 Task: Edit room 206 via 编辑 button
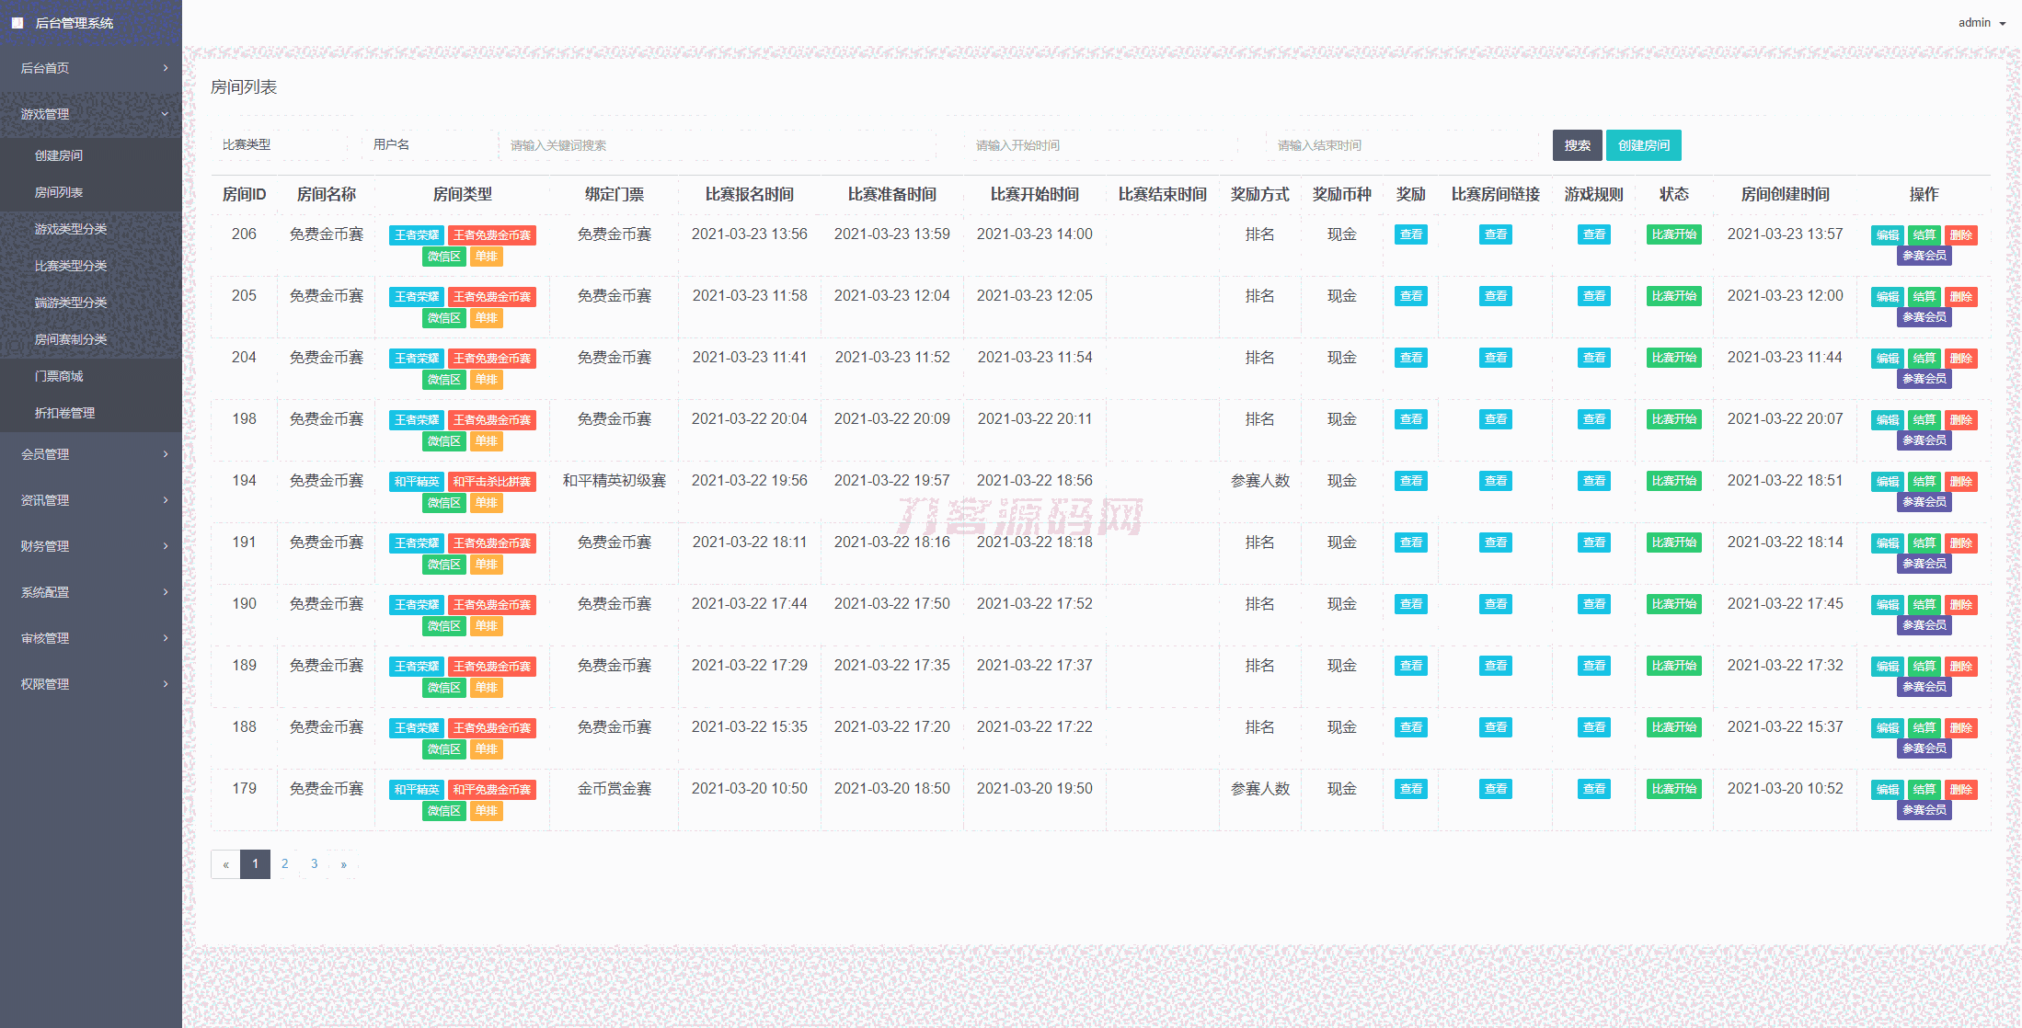1887,235
